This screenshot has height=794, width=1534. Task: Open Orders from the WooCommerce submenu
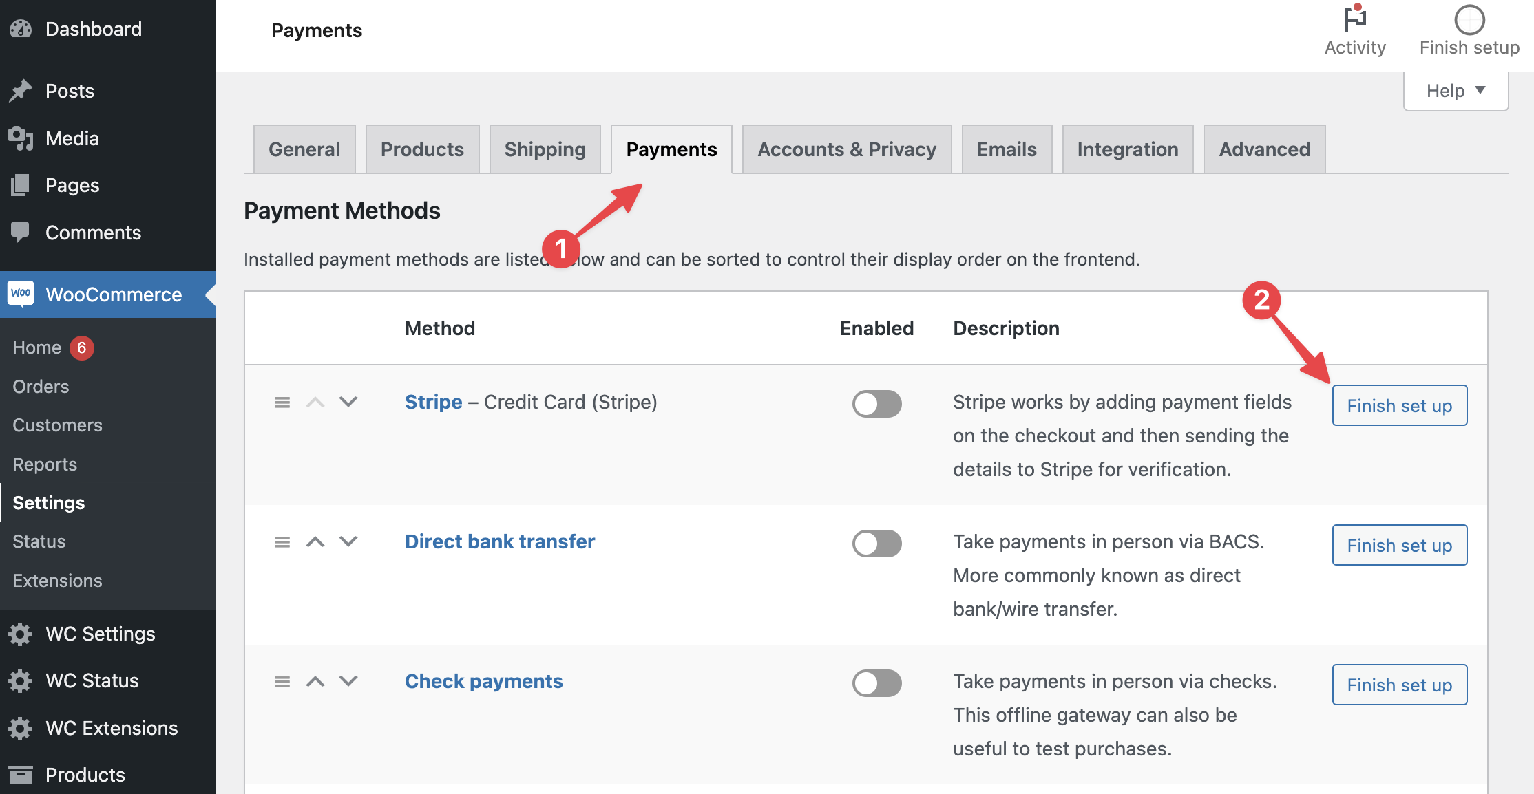tap(40, 386)
